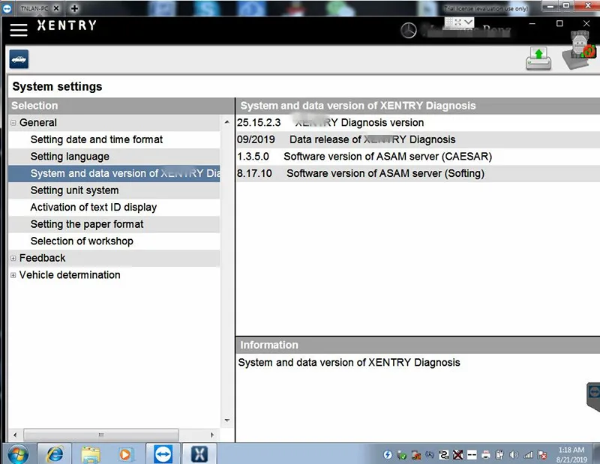This screenshot has height=464, width=600.
Task: Collapse the General tree node
Action: pos(13,123)
